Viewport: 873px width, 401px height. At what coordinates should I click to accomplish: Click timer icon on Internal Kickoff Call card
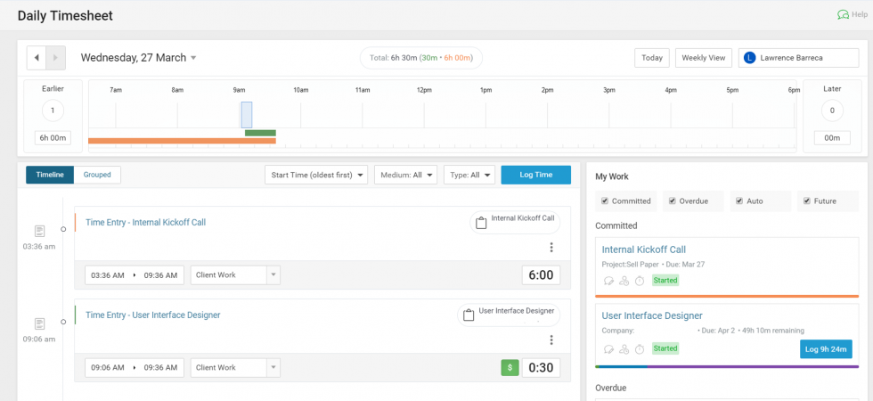640,281
